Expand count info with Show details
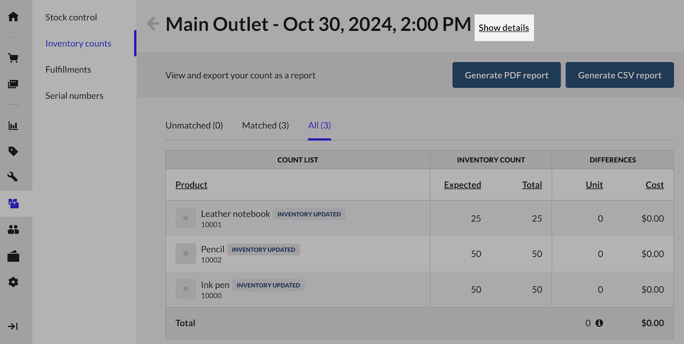684x344 pixels. click(x=504, y=28)
